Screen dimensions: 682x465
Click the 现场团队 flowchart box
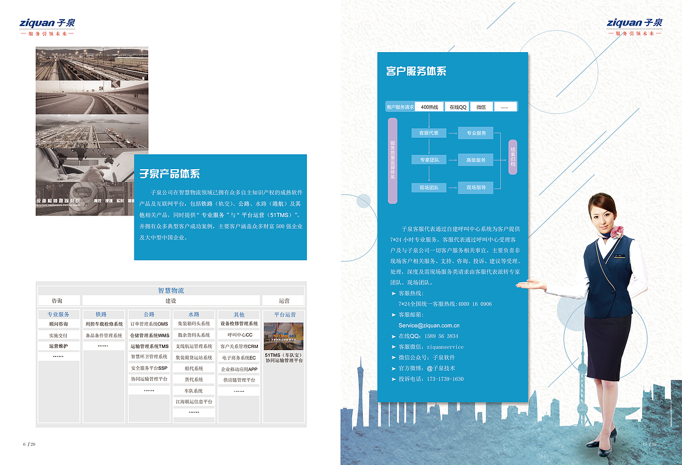(429, 187)
